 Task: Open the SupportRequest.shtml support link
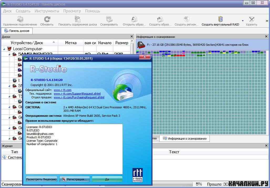click(77, 94)
